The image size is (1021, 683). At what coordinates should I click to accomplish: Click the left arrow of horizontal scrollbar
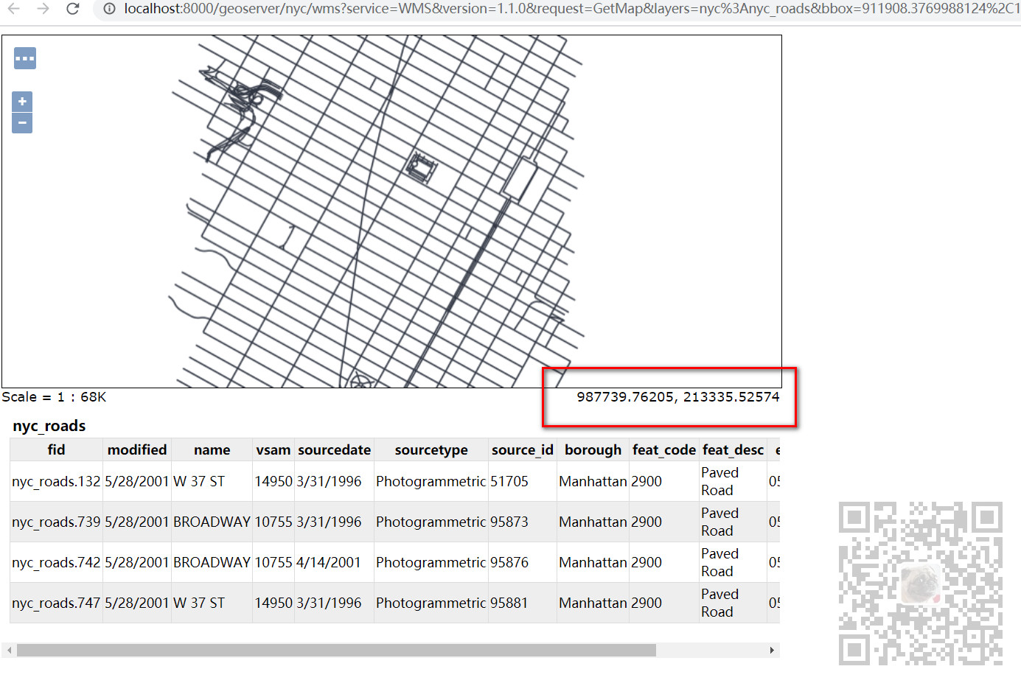pos(9,651)
